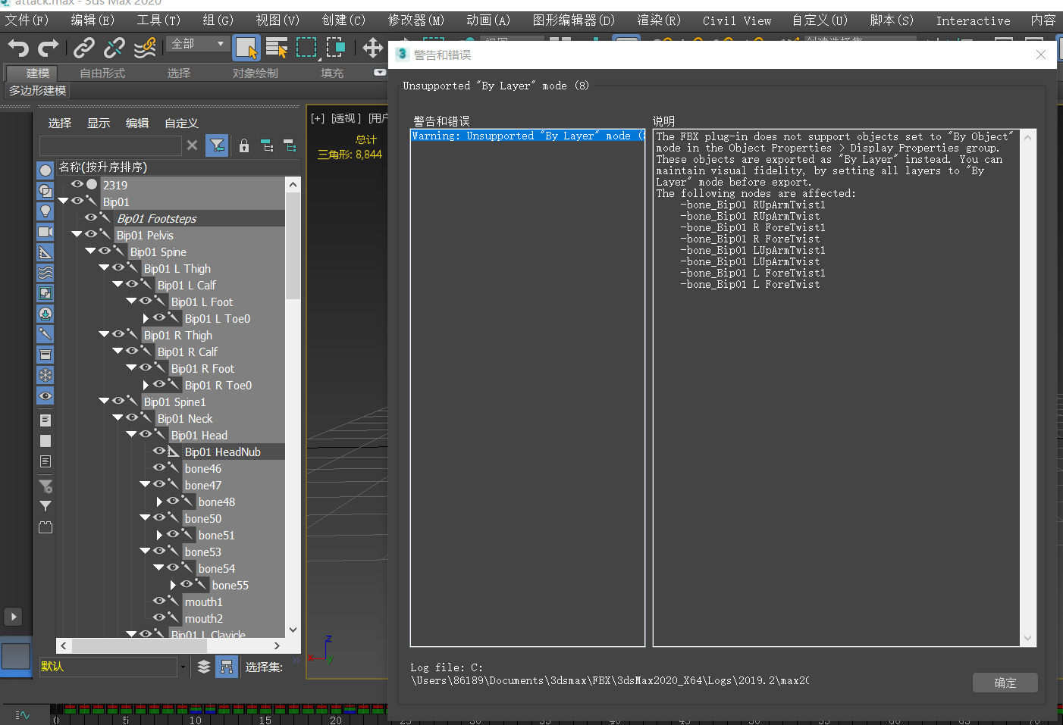Screen dimensions: 1063x725
Task: Toggle display of bones in explorer
Action: click(x=45, y=334)
